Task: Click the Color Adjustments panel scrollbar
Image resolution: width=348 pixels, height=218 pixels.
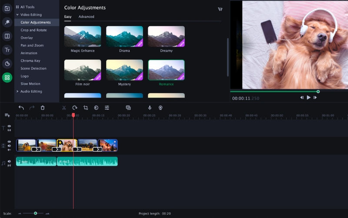Action: pyautogui.click(x=228, y=58)
